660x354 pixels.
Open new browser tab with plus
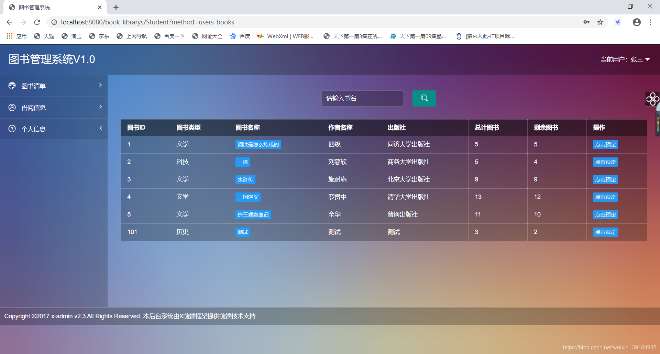click(x=116, y=7)
